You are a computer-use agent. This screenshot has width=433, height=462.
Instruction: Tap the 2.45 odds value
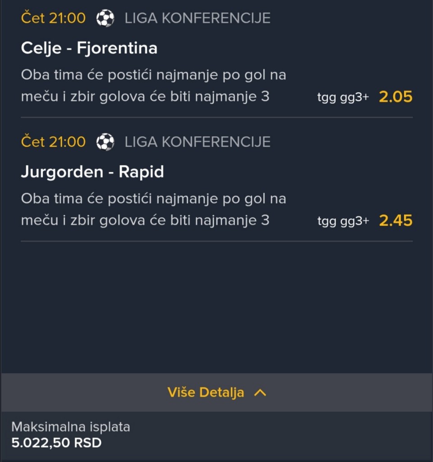395,220
